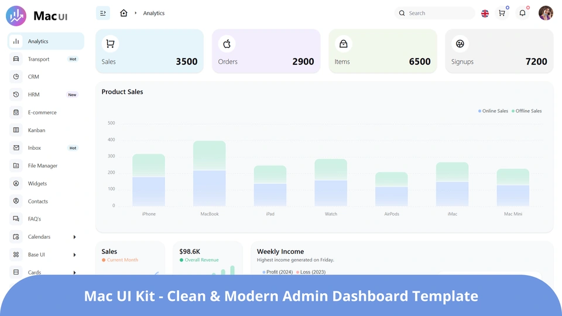Click the AirPods bar in the chart
This screenshot has width=562, height=316.
coord(392,189)
